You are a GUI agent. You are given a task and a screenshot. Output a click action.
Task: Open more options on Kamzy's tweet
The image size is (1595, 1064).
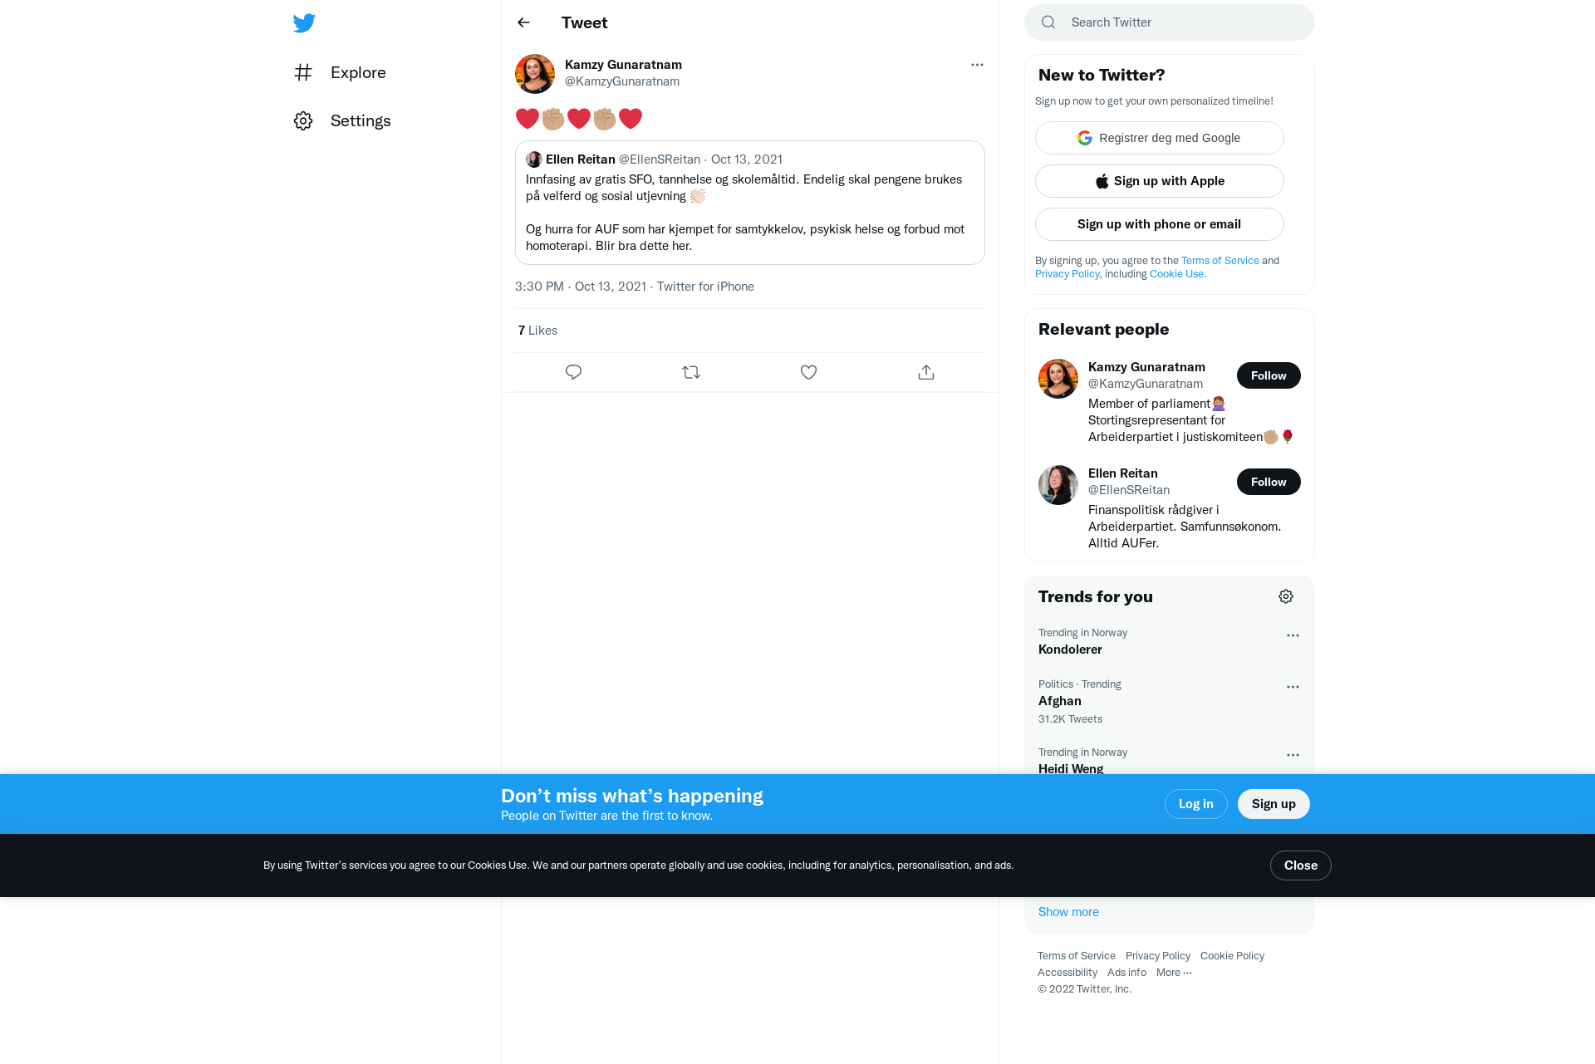tap(977, 65)
